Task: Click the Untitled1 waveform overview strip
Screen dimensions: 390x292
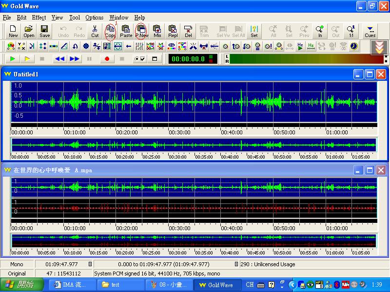Action: [194, 145]
